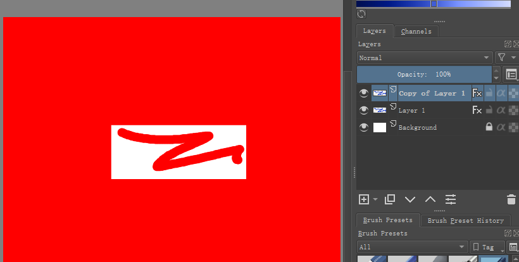Move the layer up with the up chevron
The height and width of the screenshot is (262, 519).
[430, 199]
